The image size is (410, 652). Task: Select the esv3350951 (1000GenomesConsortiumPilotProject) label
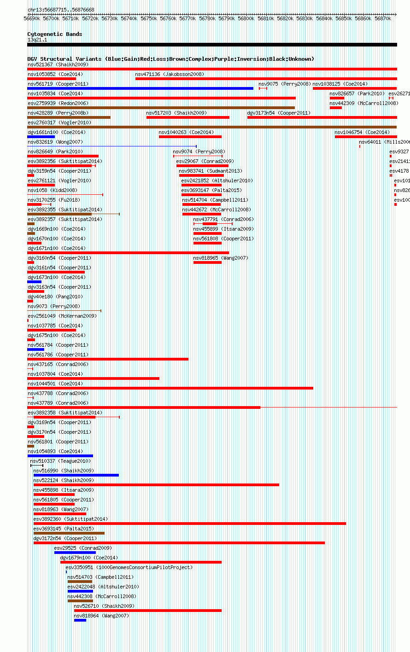129,567
